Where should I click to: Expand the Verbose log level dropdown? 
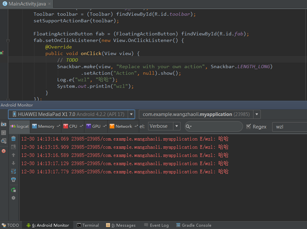pos(164,126)
